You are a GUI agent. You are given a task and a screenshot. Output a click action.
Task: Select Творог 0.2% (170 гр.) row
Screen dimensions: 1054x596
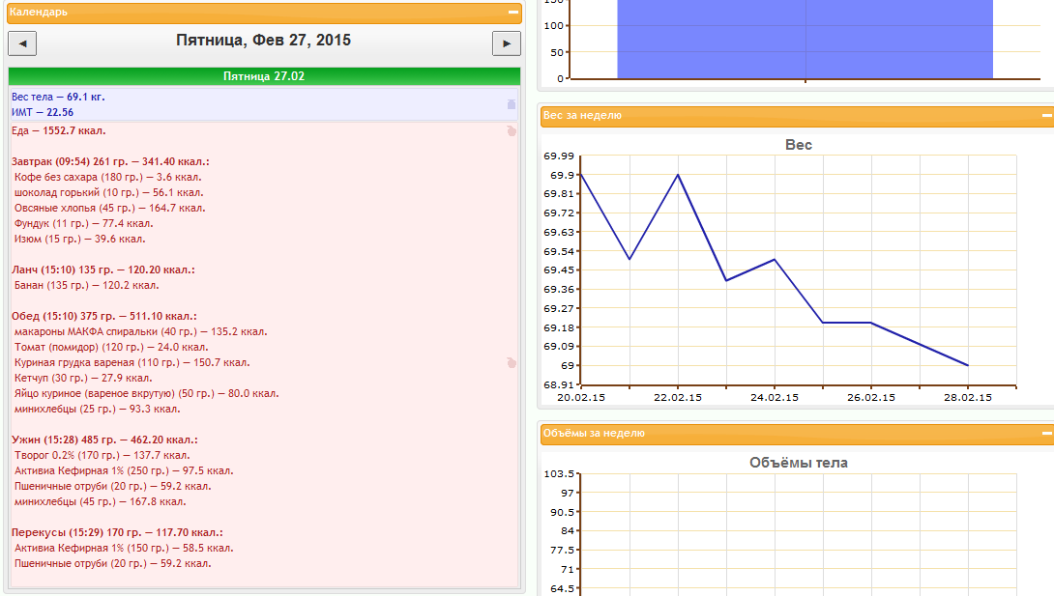tap(102, 455)
